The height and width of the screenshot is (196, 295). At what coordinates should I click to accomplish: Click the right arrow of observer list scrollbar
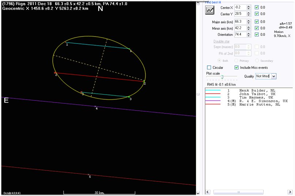pyautogui.click(x=290, y=192)
